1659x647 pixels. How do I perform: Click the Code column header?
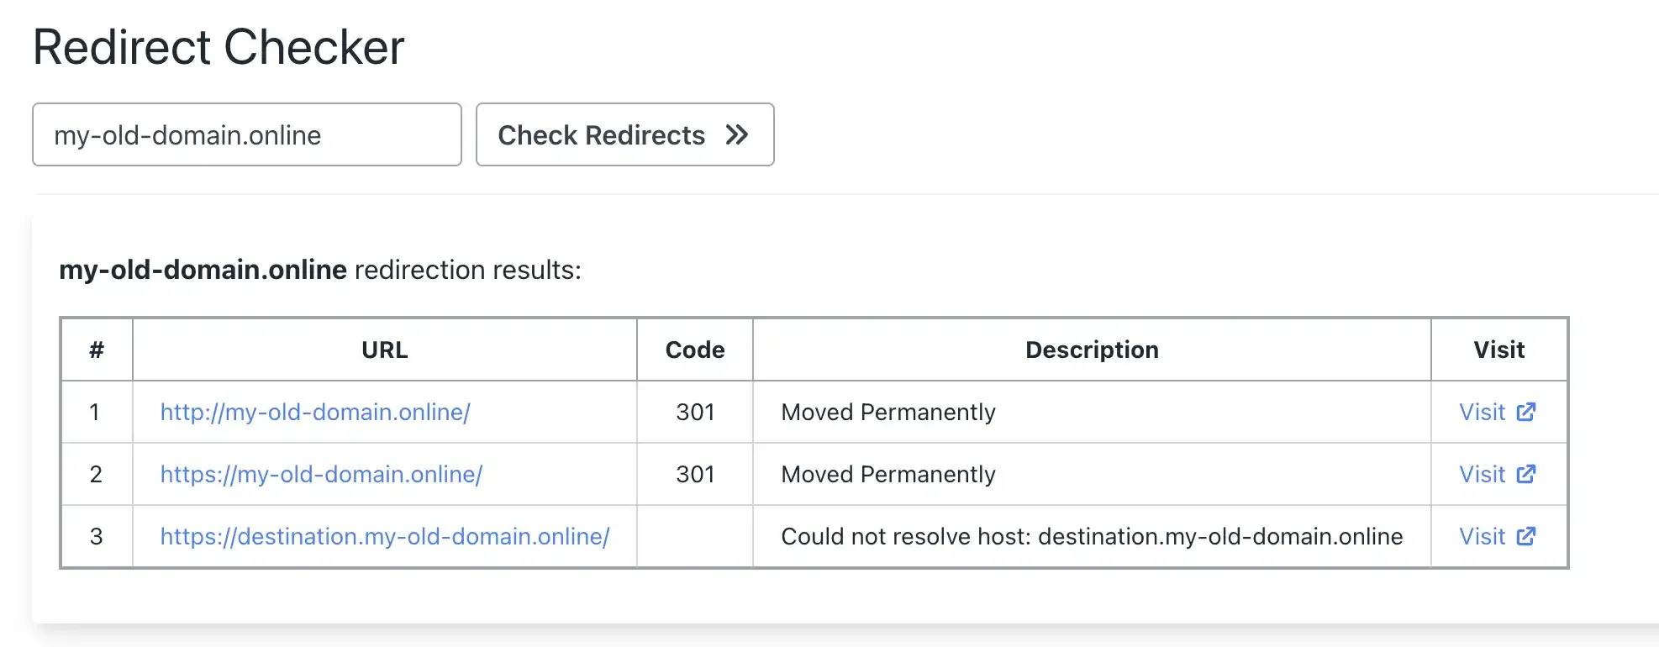point(694,350)
